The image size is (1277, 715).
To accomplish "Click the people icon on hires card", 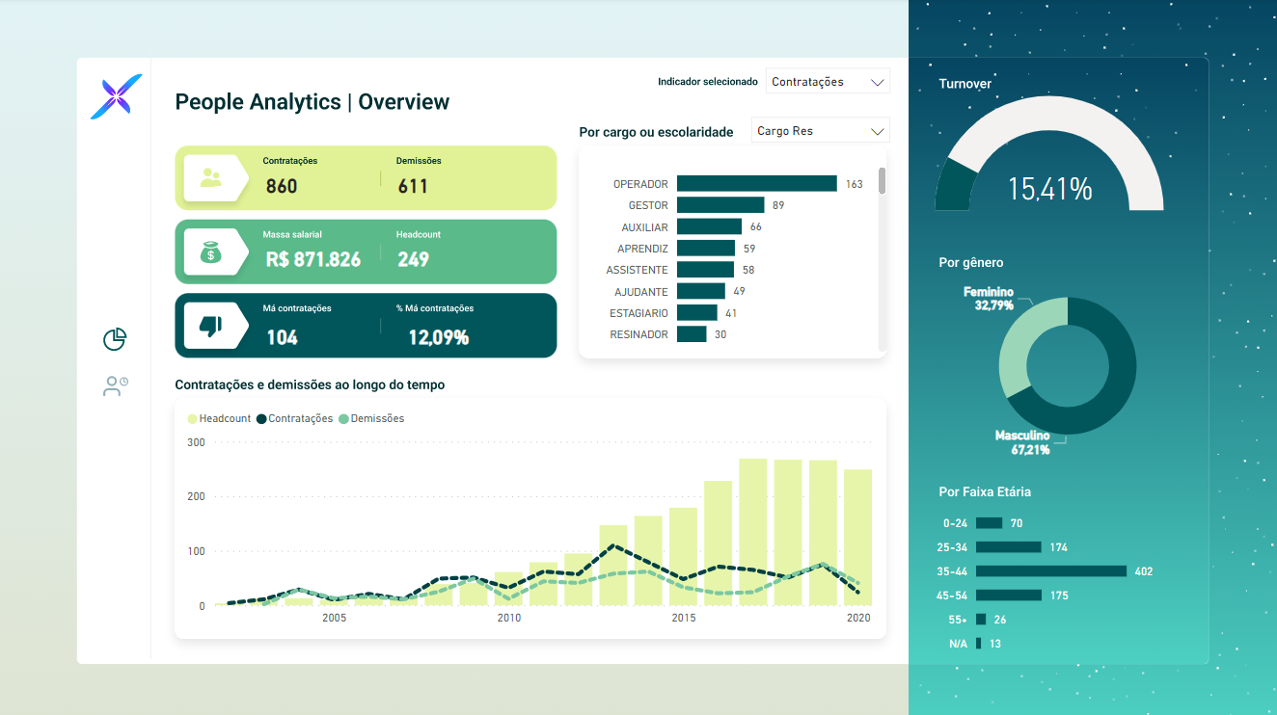I will (211, 177).
